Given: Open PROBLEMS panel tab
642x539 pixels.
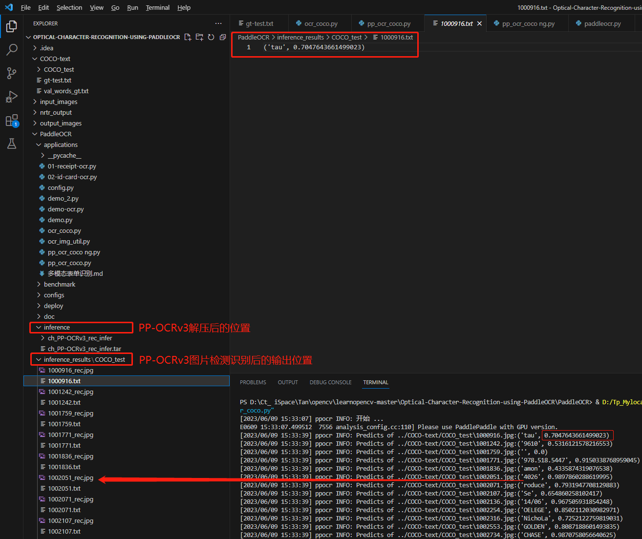Looking at the screenshot, I should pyautogui.click(x=253, y=382).
